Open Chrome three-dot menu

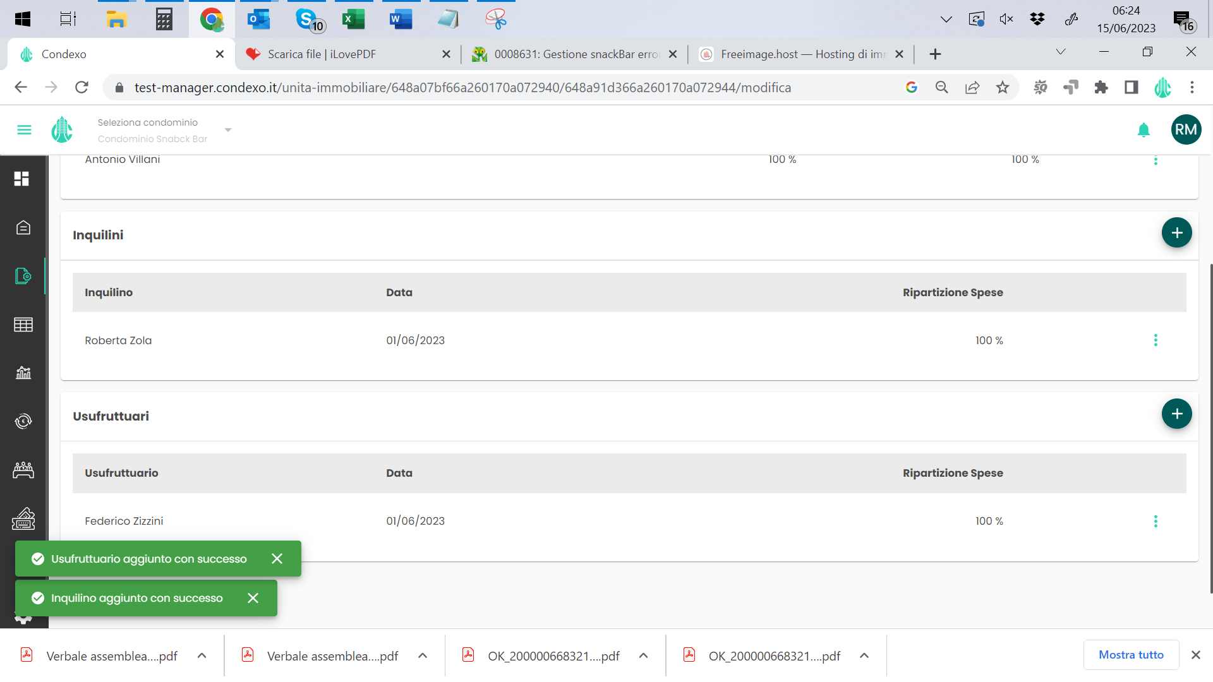pos(1192,87)
